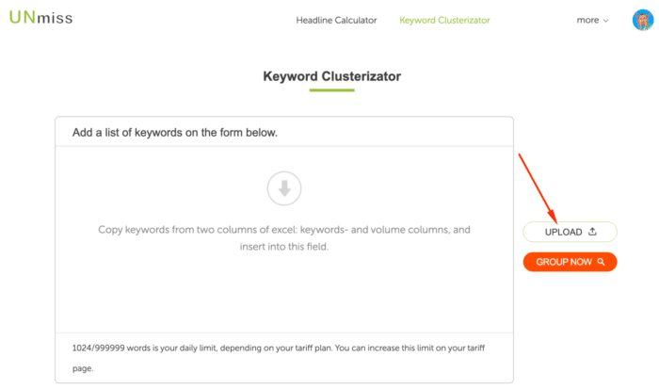Click the chevron next to more
This screenshot has width=659, height=389.
pyautogui.click(x=605, y=21)
